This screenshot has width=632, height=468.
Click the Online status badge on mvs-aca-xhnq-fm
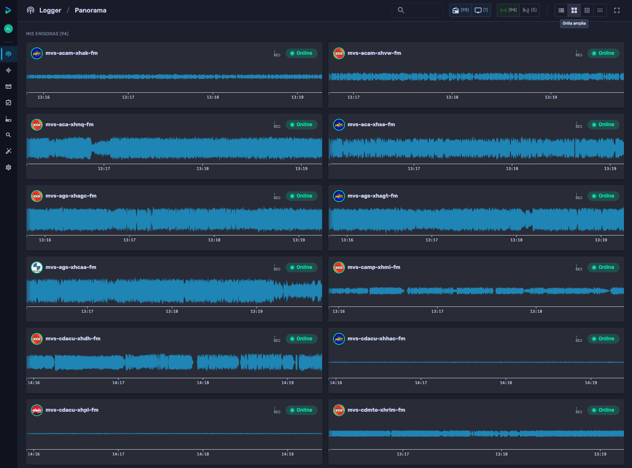[x=301, y=125]
